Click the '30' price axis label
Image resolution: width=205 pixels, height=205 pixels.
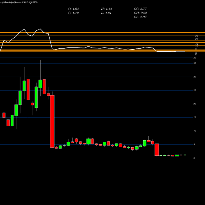(x=195, y=77)
